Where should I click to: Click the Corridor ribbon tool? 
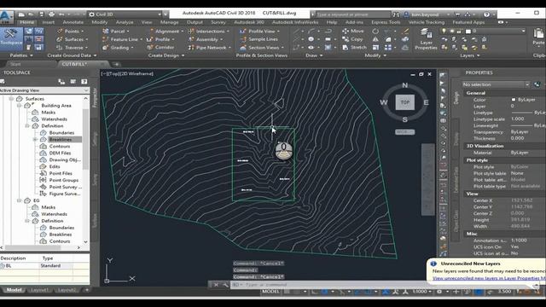click(x=160, y=48)
